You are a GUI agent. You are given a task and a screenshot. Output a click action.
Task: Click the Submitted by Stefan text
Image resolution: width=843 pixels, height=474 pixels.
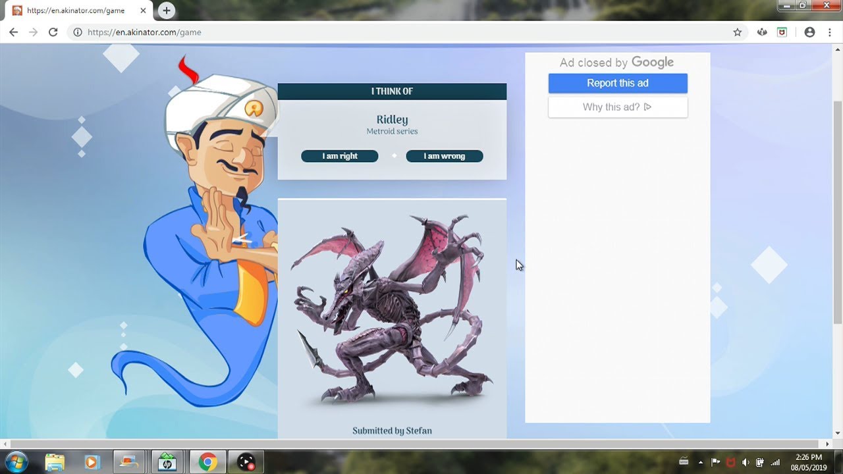393,431
